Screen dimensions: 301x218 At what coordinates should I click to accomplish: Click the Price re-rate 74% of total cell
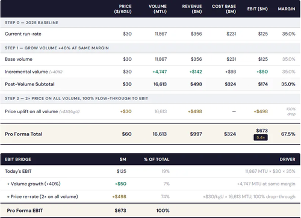point(165,196)
